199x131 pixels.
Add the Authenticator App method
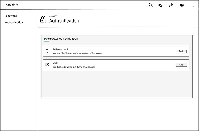pos(181,51)
